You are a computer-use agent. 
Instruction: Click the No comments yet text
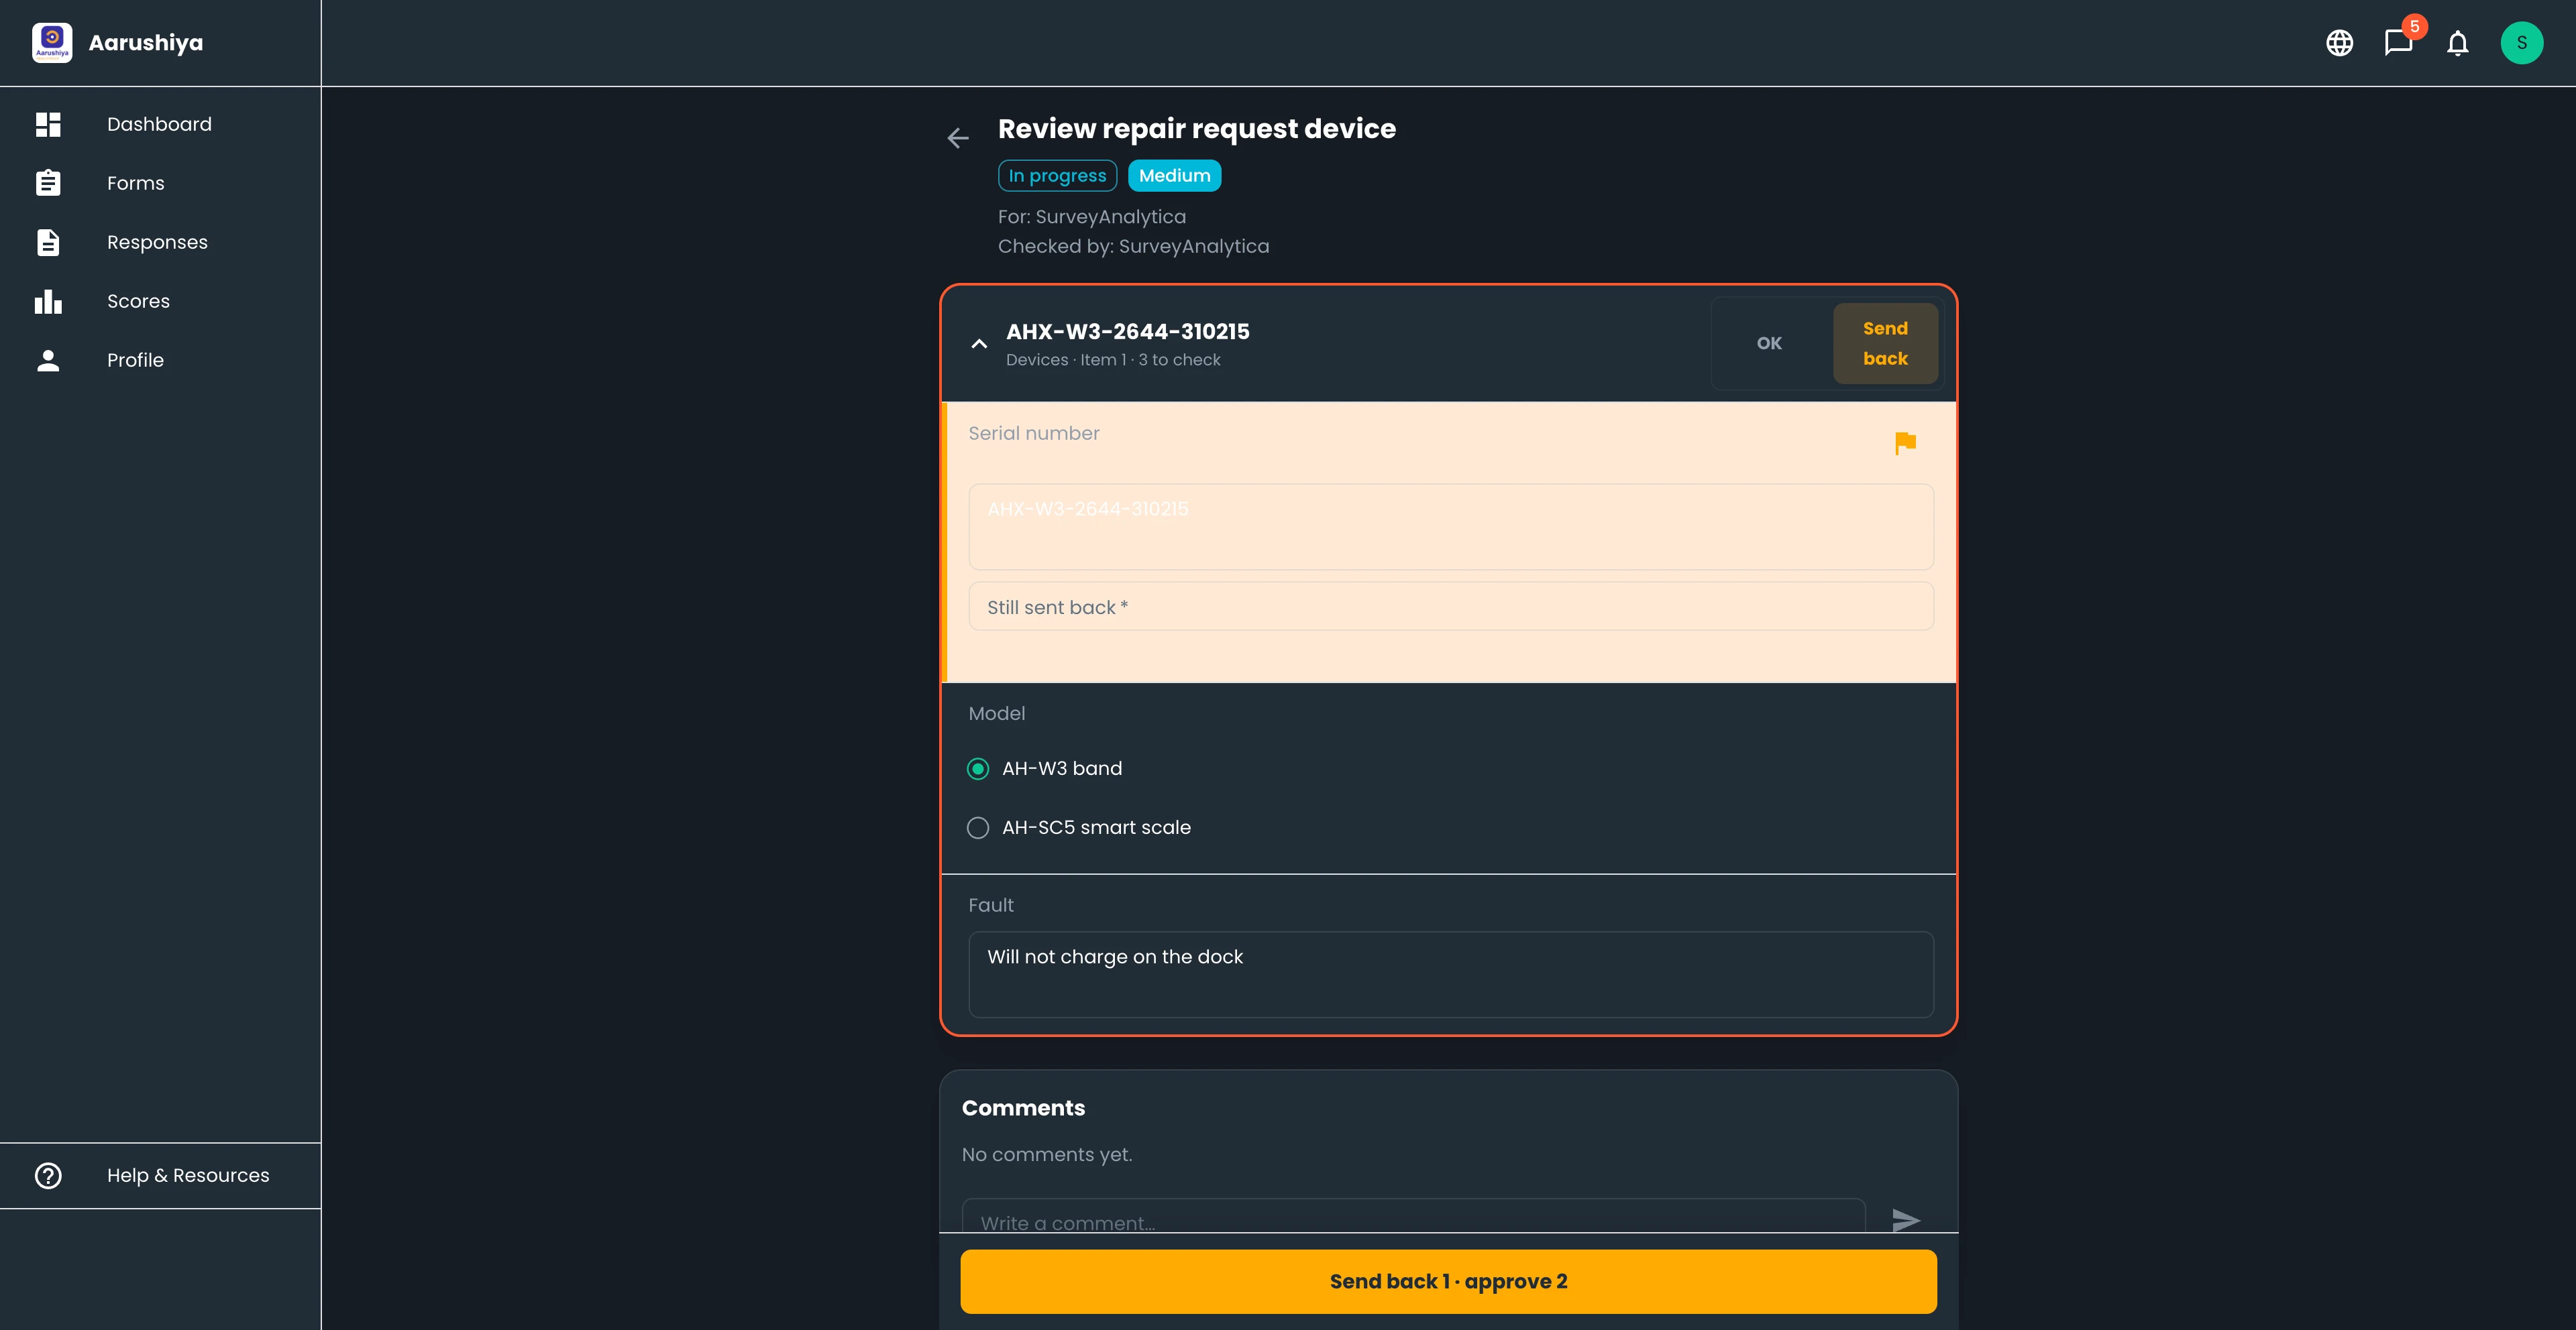point(1046,1154)
